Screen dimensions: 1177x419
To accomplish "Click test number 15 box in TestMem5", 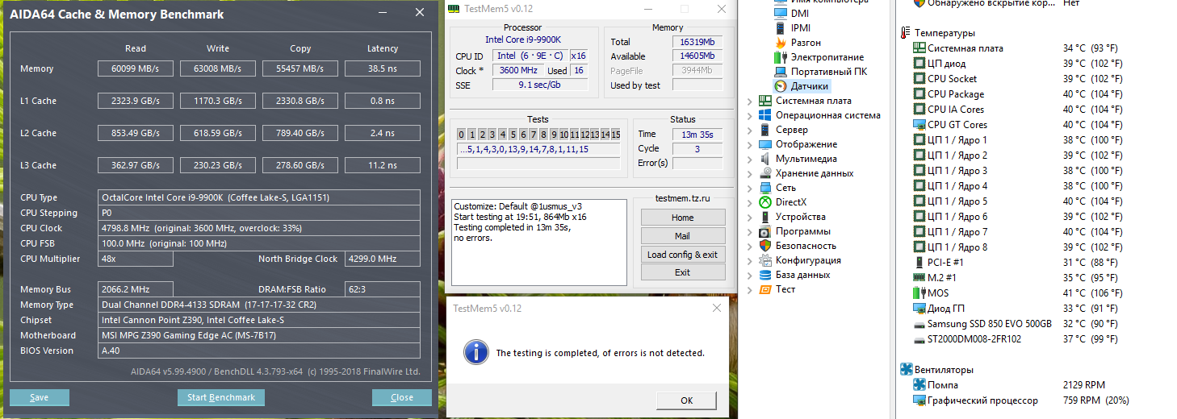I will tap(615, 135).
